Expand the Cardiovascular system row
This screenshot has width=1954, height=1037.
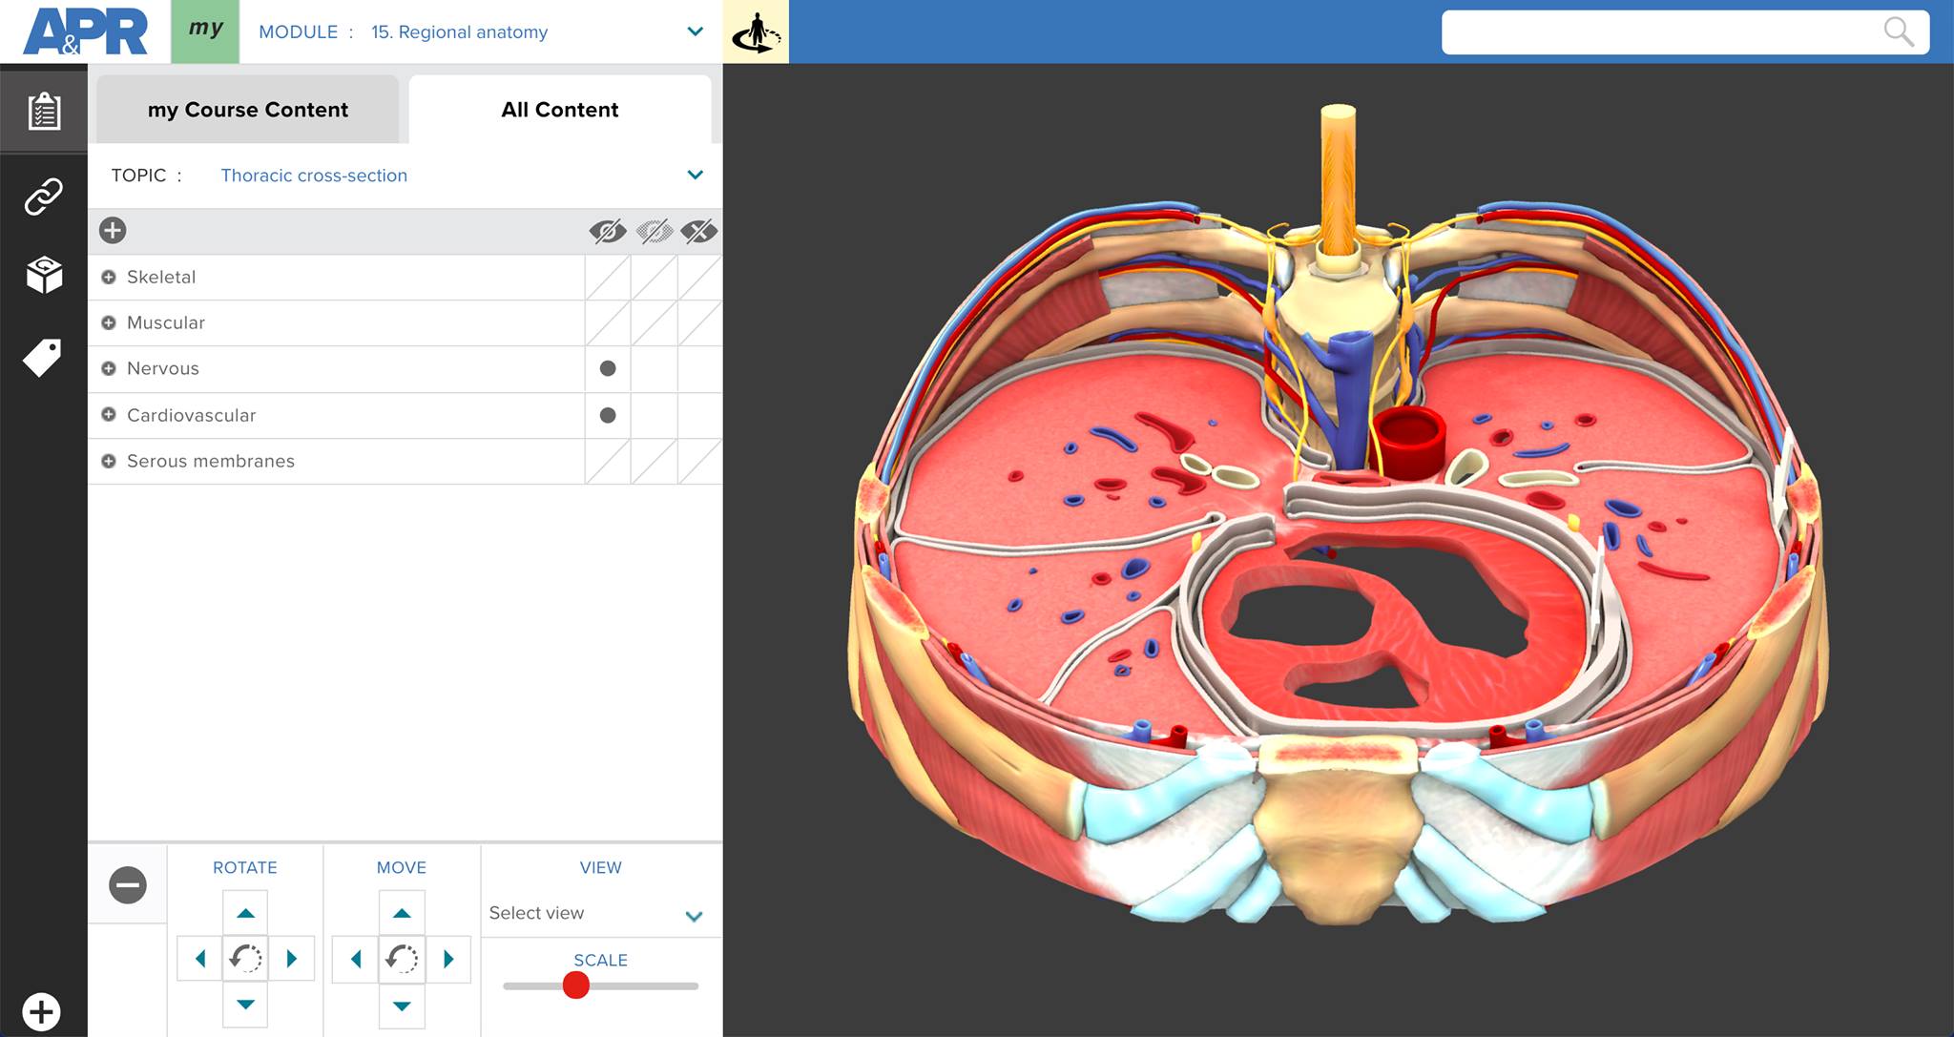pos(109,415)
